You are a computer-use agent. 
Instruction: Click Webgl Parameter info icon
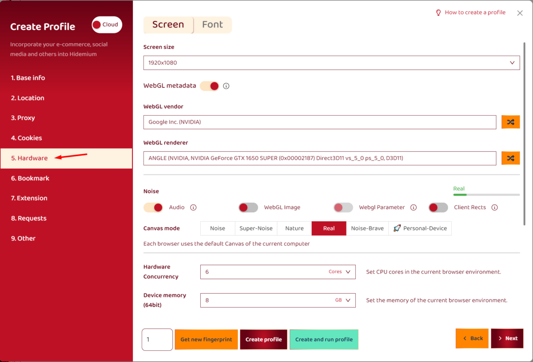coord(414,207)
